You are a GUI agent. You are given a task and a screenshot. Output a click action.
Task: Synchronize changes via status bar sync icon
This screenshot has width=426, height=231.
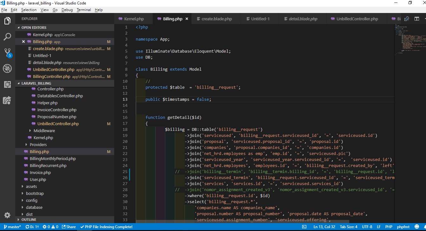pyautogui.click(x=32, y=227)
